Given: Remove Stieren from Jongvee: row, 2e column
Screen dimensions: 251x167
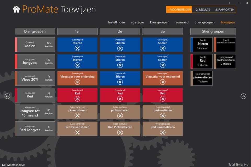Looking at the screenshot, I should pyautogui.click(x=120, y=65).
